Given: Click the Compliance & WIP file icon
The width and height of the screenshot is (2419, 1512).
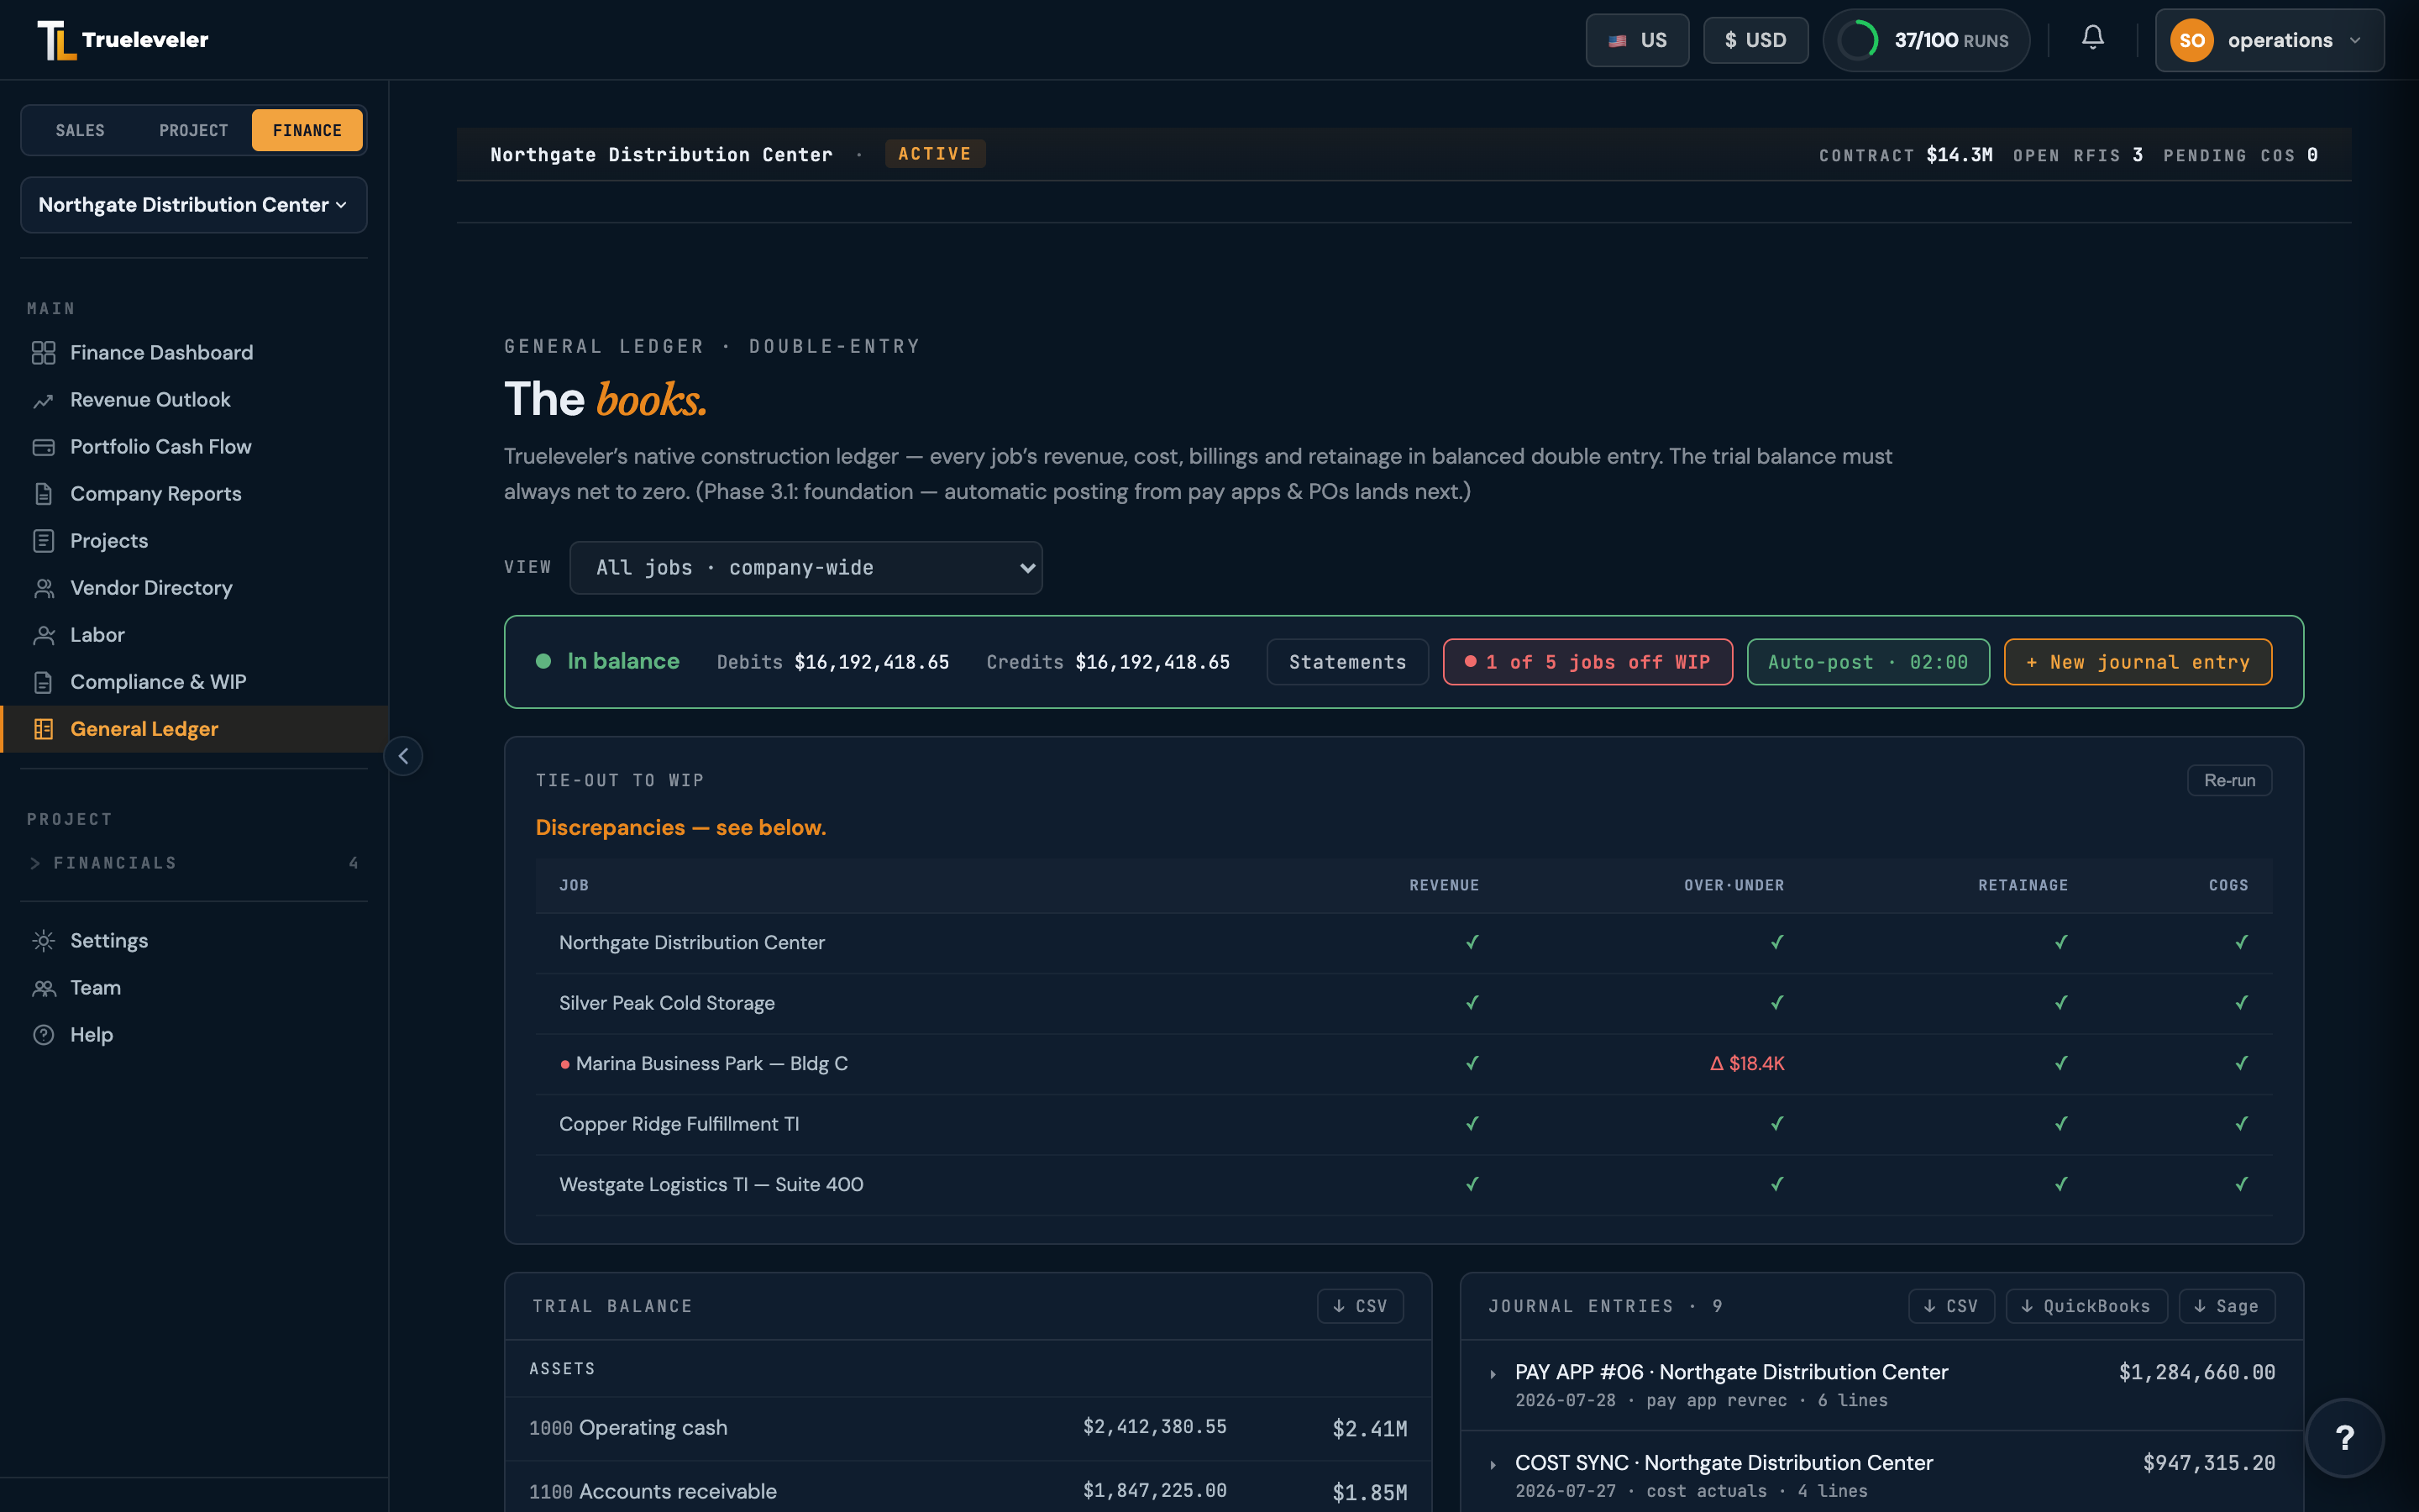Looking at the screenshot, I should (43, 682).
